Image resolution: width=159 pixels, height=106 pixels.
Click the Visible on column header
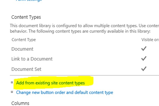point(150,40)
